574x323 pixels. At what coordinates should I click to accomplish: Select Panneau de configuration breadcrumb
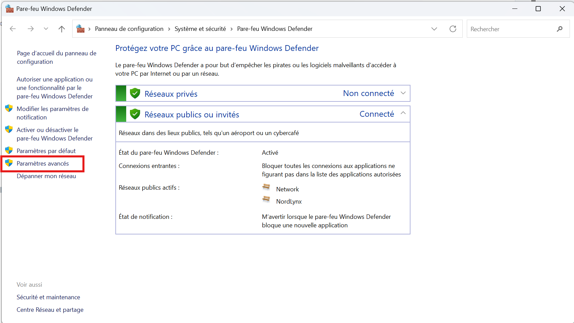coord(129,29)
